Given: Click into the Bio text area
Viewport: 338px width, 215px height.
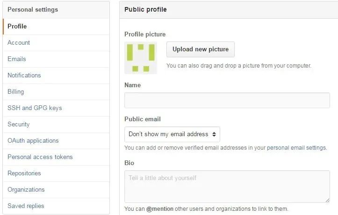Looking at the screenshot, I should [227, 187].
